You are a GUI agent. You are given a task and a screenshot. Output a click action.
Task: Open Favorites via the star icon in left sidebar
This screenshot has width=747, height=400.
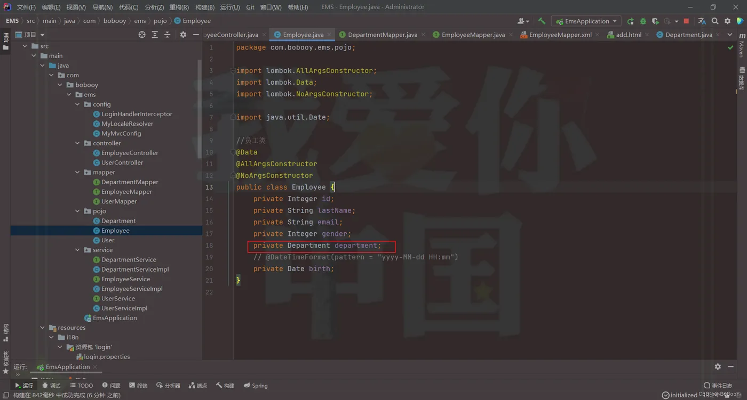pyautogui.click(x=6, y=371)
